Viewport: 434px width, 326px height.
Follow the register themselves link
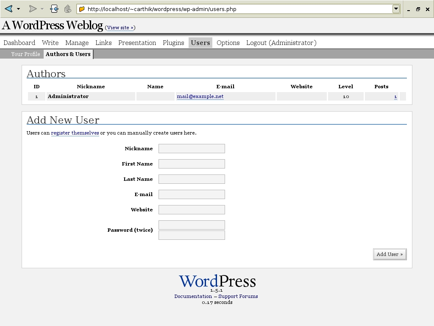pyautogui.click(x=75, y=133)
